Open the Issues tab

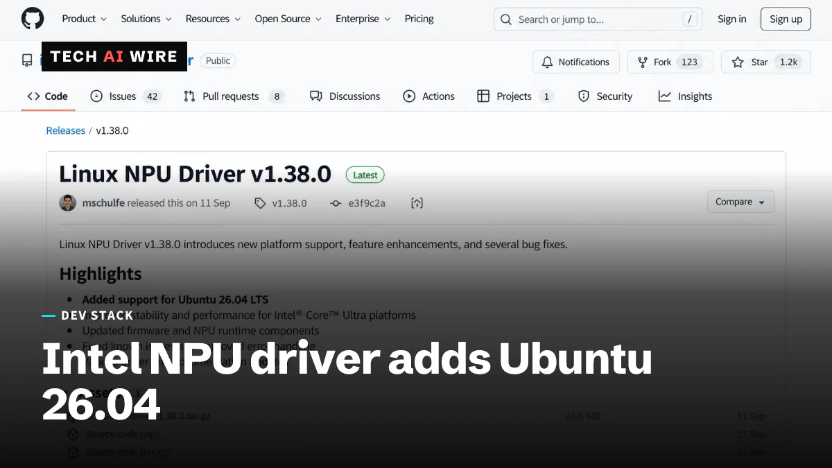pyautogui.click(x=125, y=96)
